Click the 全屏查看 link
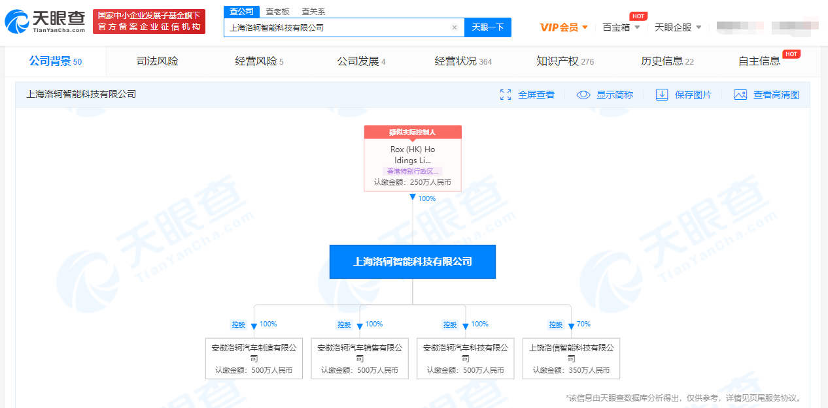 point(536,95)
